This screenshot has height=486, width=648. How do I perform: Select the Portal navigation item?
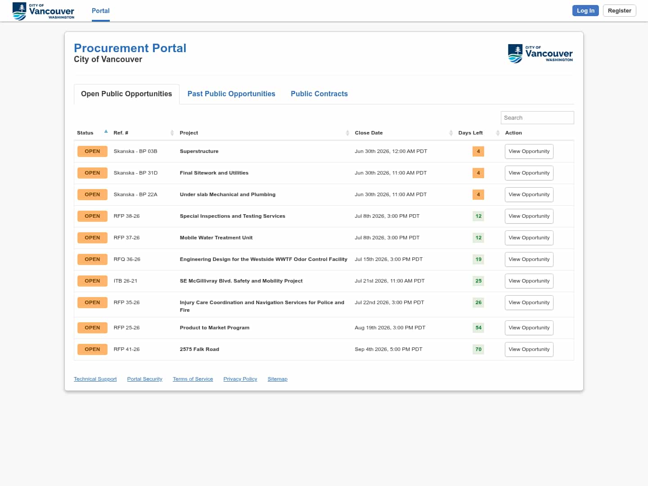101,11
